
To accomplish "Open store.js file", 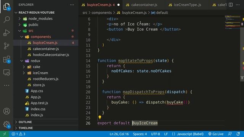I will pyautogui.click(x=39, y=85).
